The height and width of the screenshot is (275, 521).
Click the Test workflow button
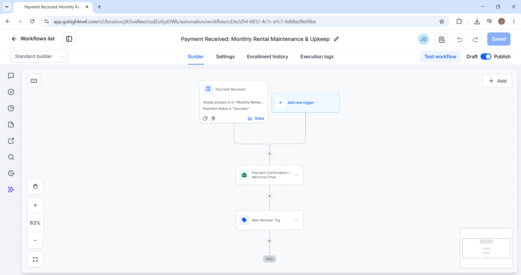point(440,57)
